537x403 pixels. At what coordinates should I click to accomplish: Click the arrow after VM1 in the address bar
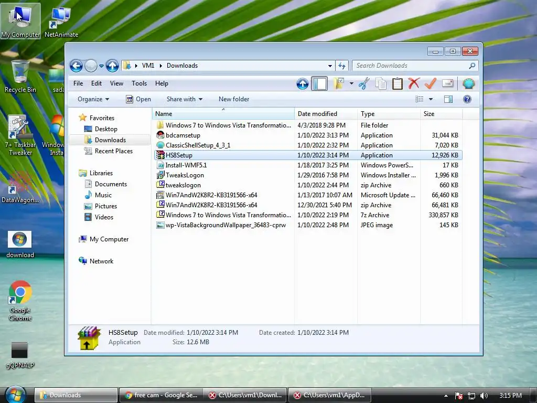click(160, 66)
